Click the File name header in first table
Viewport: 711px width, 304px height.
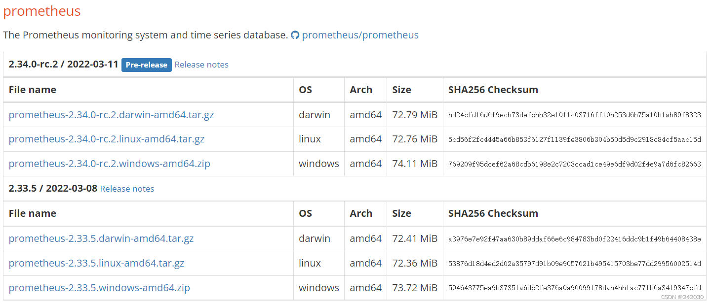click(x=33, y=90)
